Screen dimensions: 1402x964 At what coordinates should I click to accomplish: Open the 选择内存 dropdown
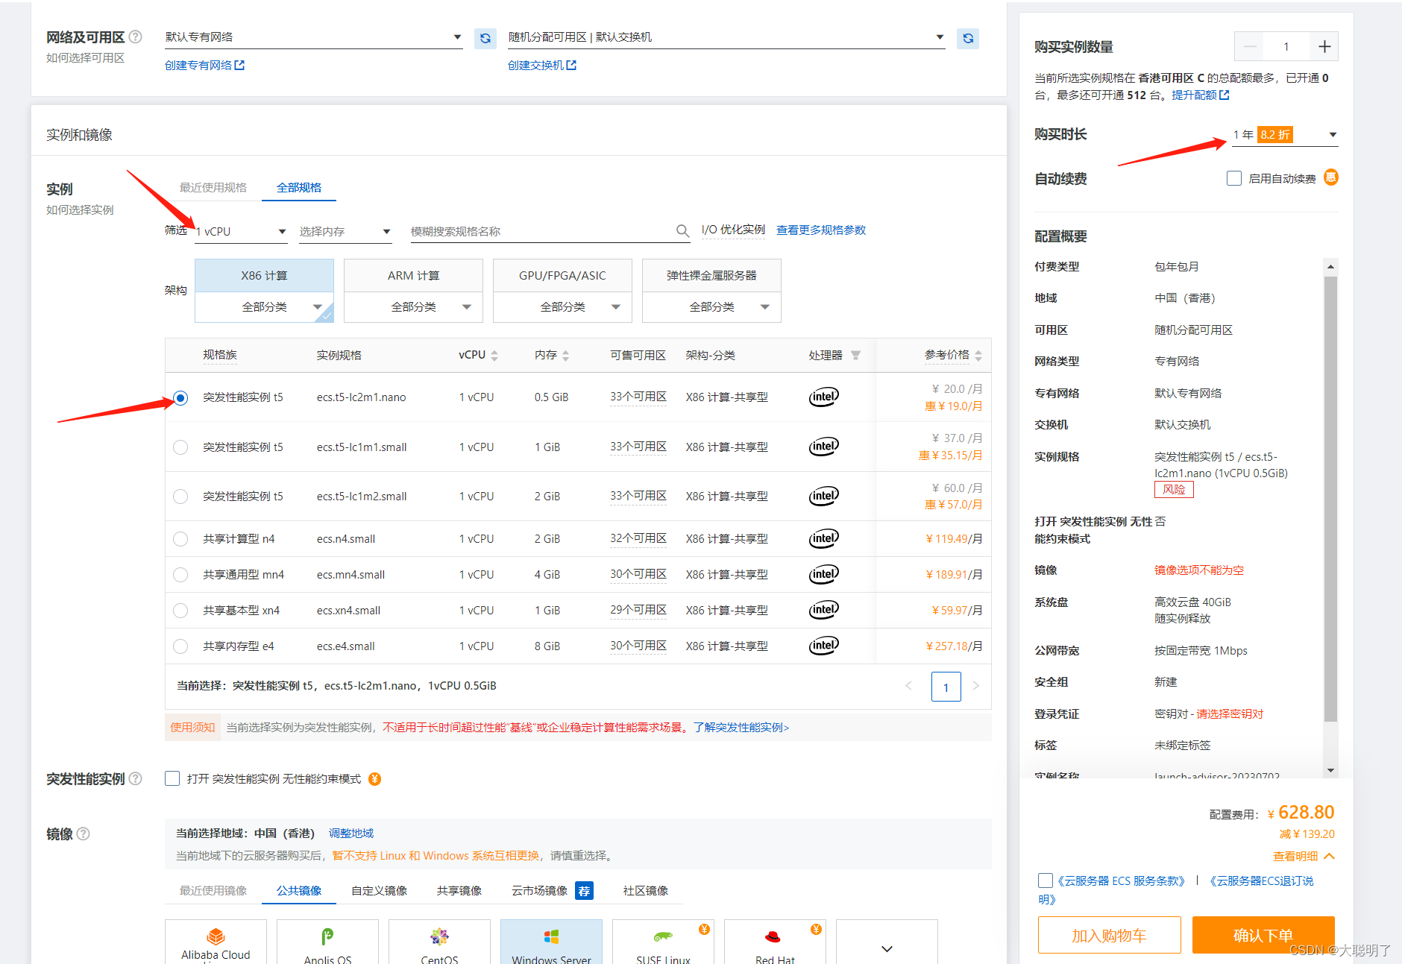[x=345, y=232]
